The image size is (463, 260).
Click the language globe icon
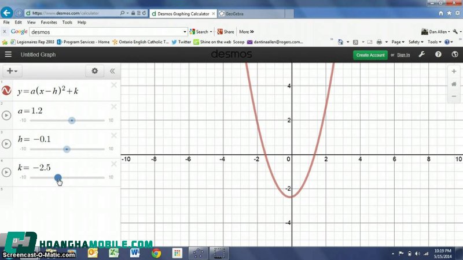click(x=455, y=55)
